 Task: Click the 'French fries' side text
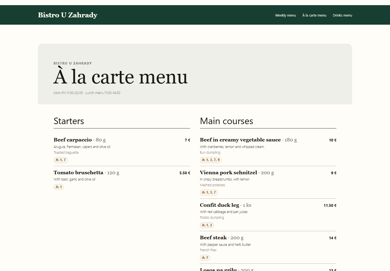[208, 250]
